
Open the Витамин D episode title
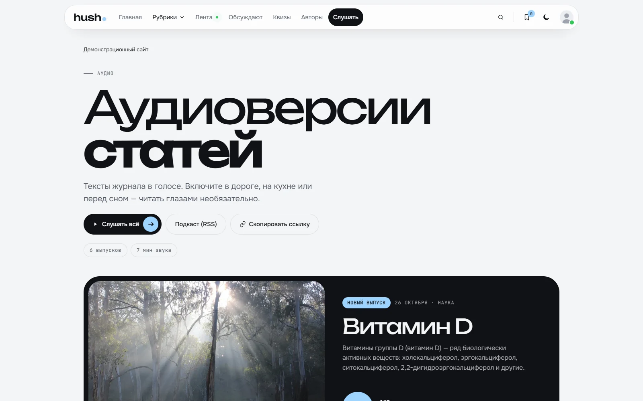(408, 326)
